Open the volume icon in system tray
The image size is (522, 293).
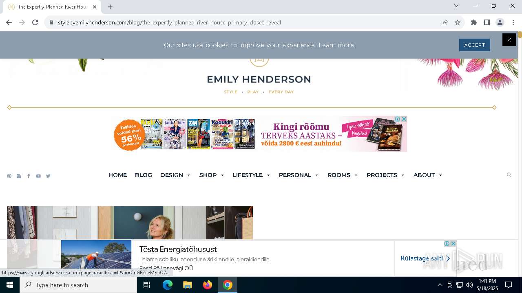click(x=469, y=285)
